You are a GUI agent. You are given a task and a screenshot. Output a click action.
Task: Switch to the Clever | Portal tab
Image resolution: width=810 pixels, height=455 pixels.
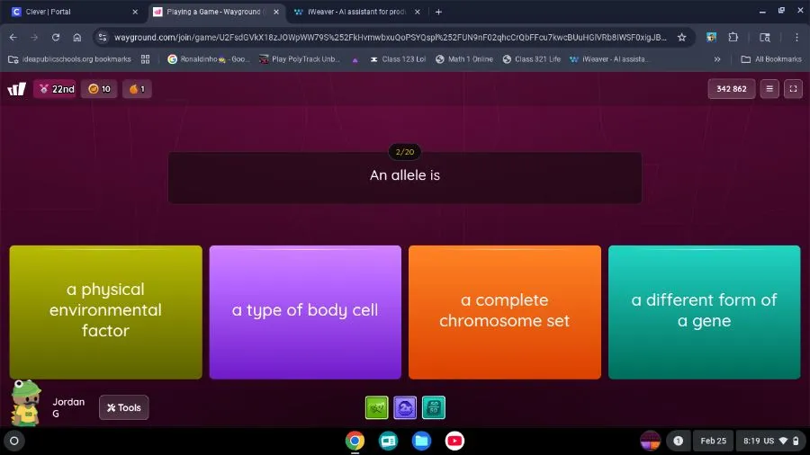tap(72, 12)
